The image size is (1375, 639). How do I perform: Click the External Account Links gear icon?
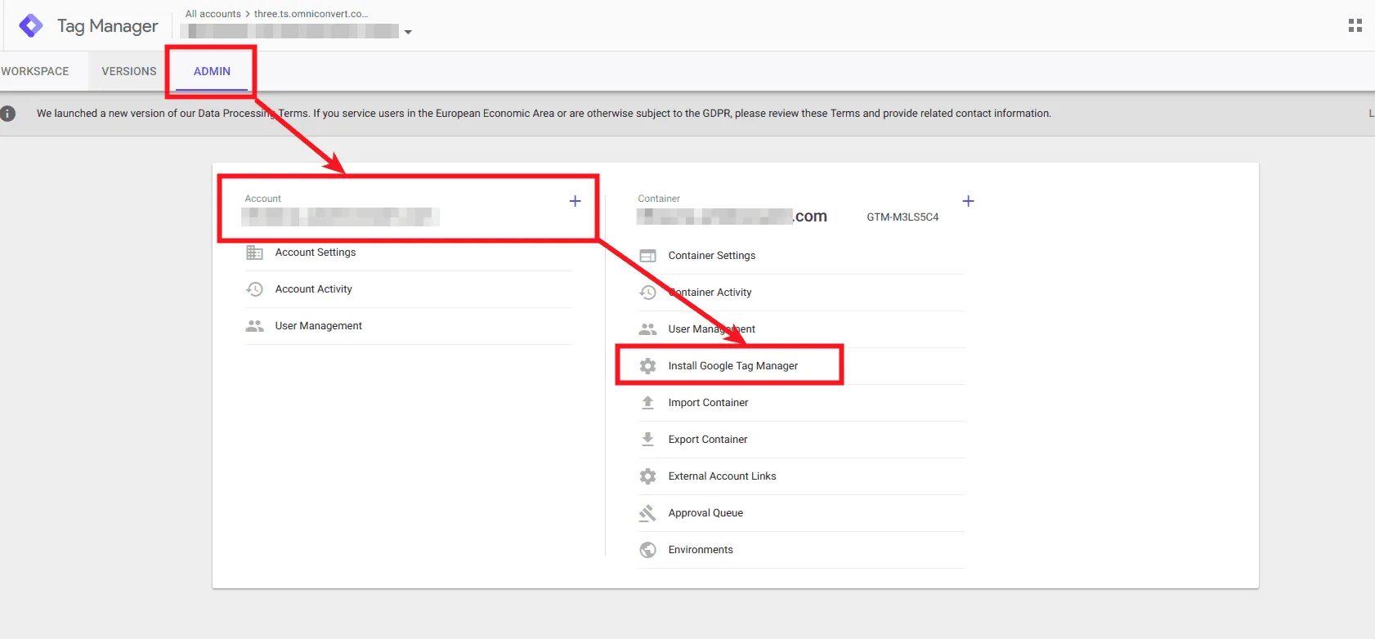(647, 476)
